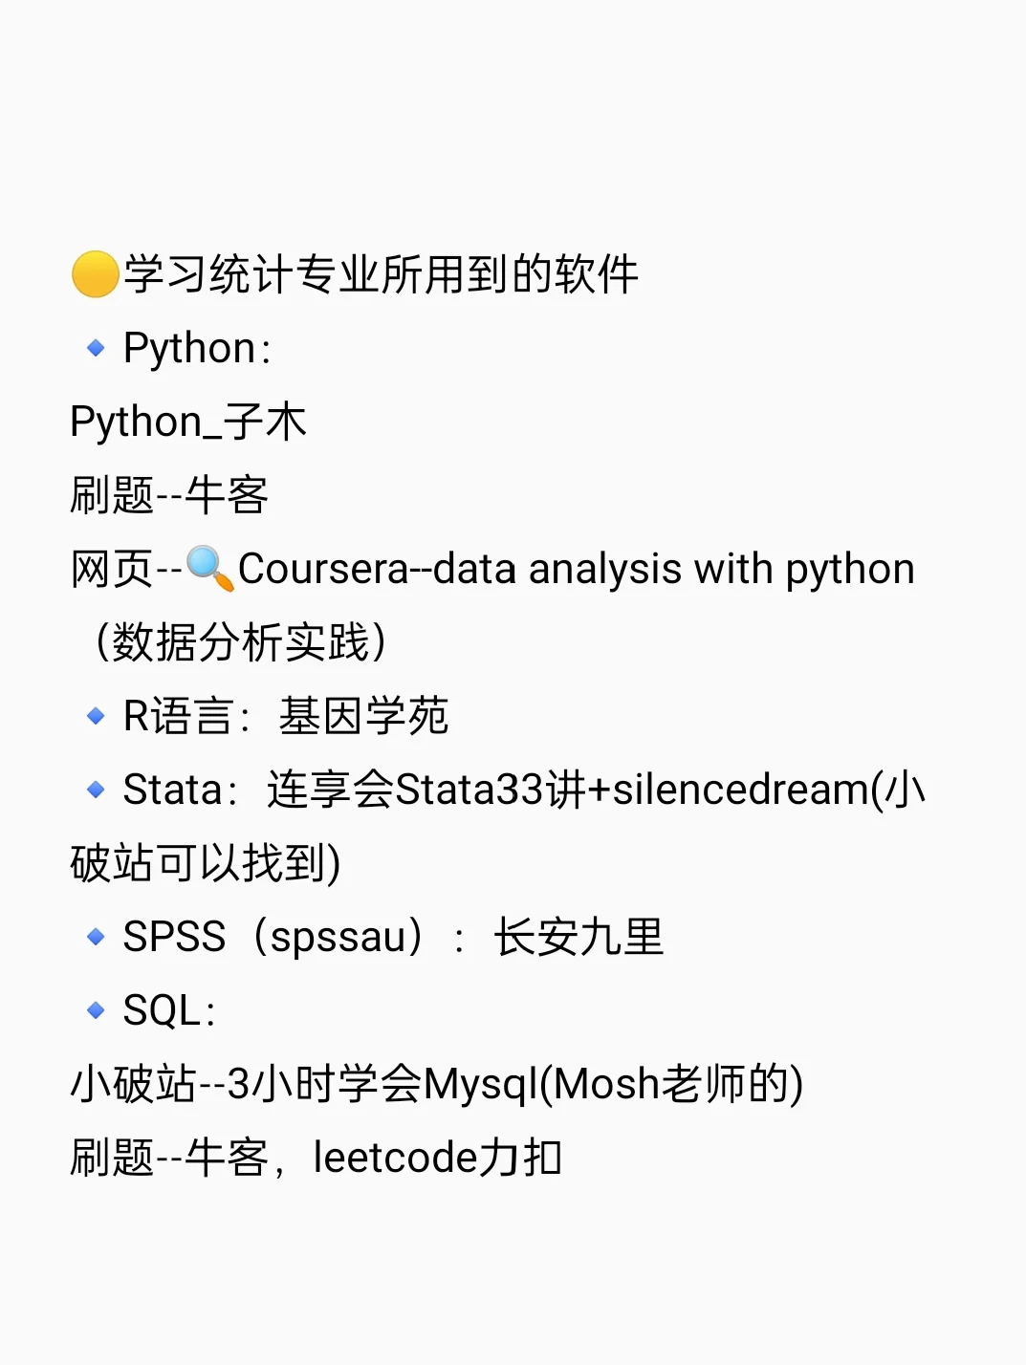Click the 长安九里 text
This screenshot has height=1365, width=1026.
pyautogui.click(x=578, y=937)
